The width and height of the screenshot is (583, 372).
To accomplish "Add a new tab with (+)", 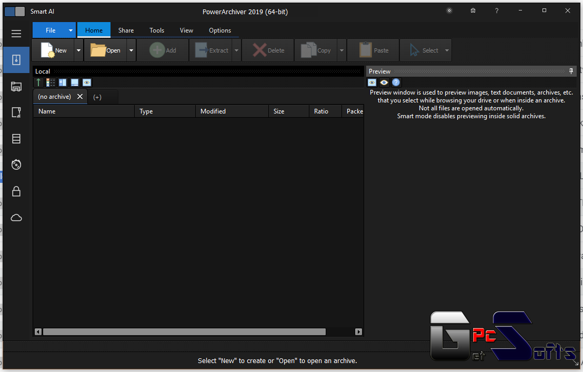I will click(97, 97).
